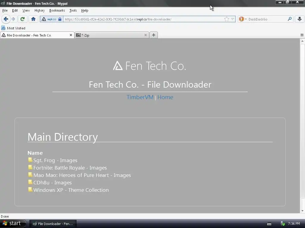Click the Forward arrow button
Viewport: 305px width, 228px height.
click(13, 19)
